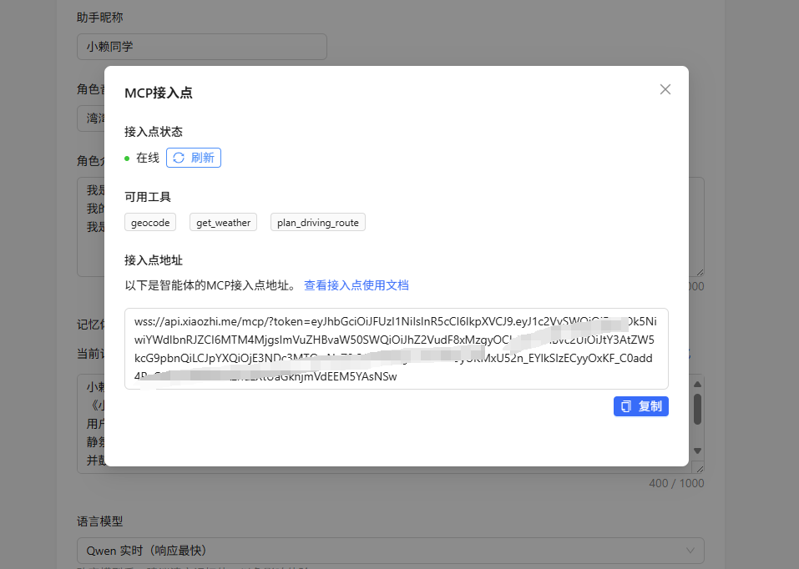Click the 刷新 refresh button
This screenshot has height=569, width=799.
tap(194, 158)
